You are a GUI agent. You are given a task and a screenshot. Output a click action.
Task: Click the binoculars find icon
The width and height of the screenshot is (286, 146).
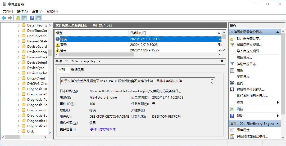click(232, 83)
